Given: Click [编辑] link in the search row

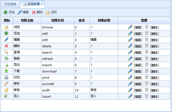Looking at the screenshot, I should [x=138, y=53].
